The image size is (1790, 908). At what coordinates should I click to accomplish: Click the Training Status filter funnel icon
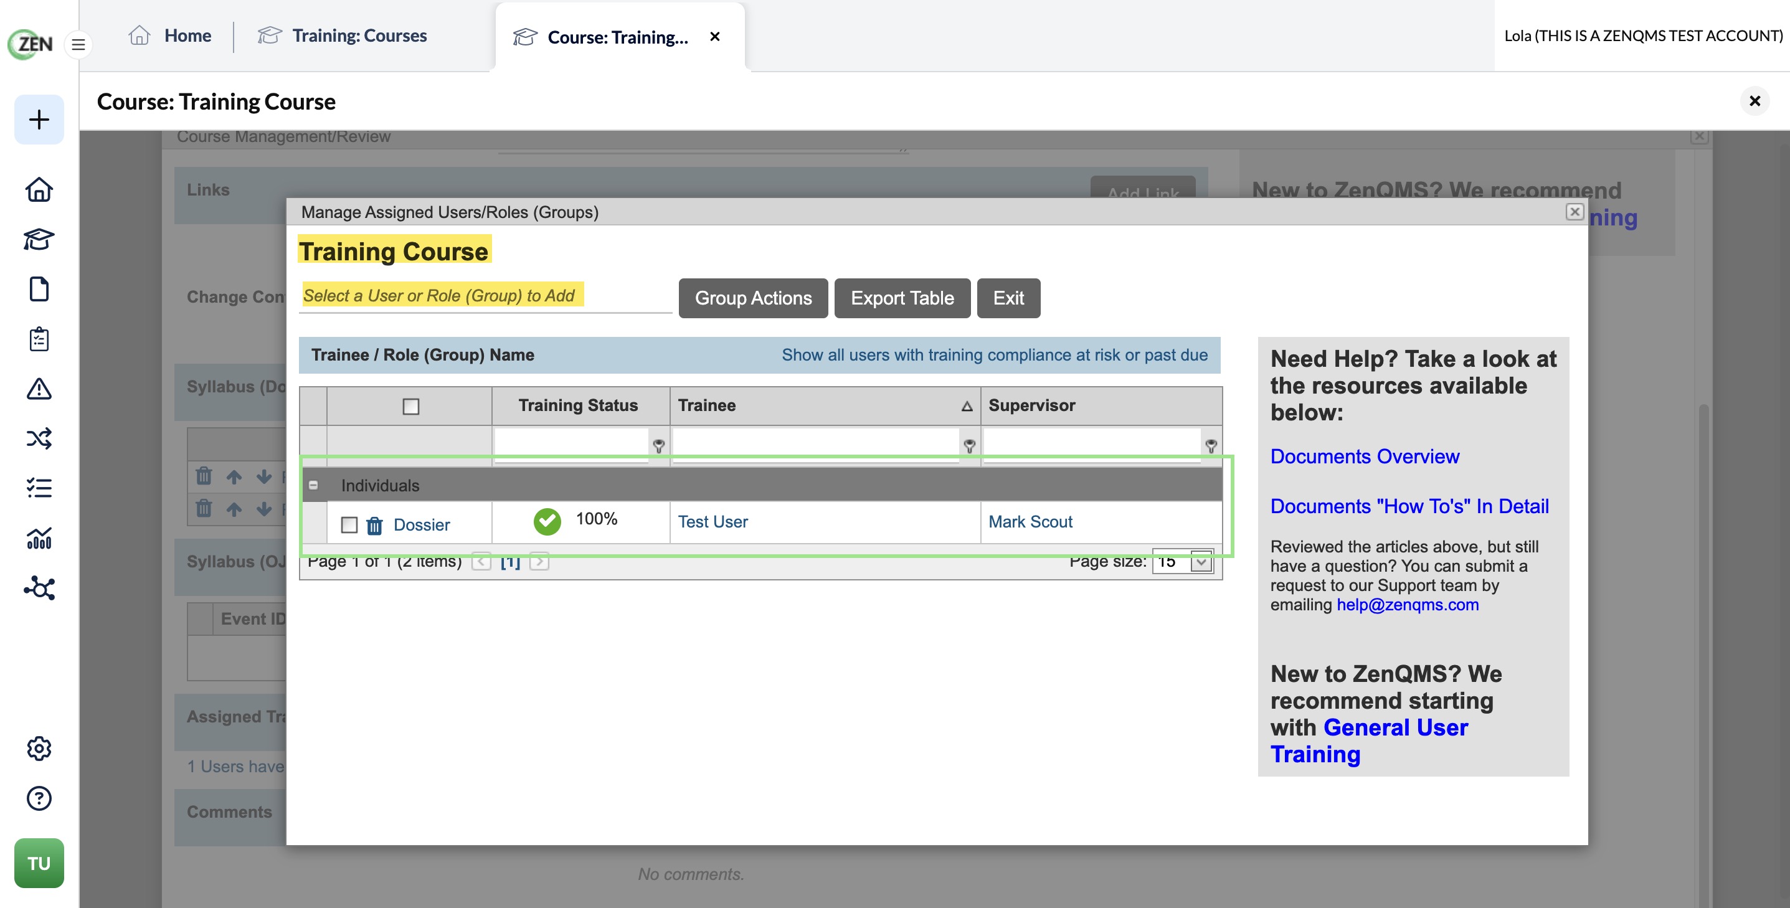tap(659, 446)
